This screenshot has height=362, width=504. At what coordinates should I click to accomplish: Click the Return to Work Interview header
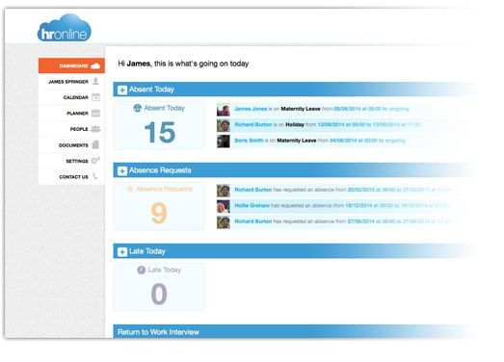coord(158,332)
